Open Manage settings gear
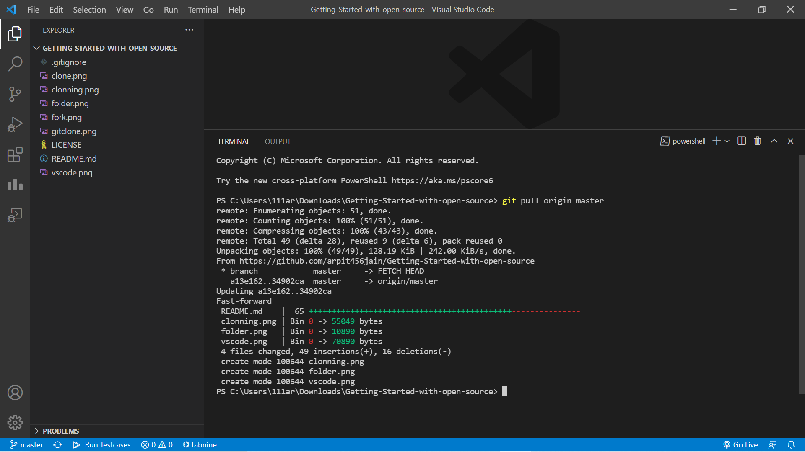 [15, 423]
